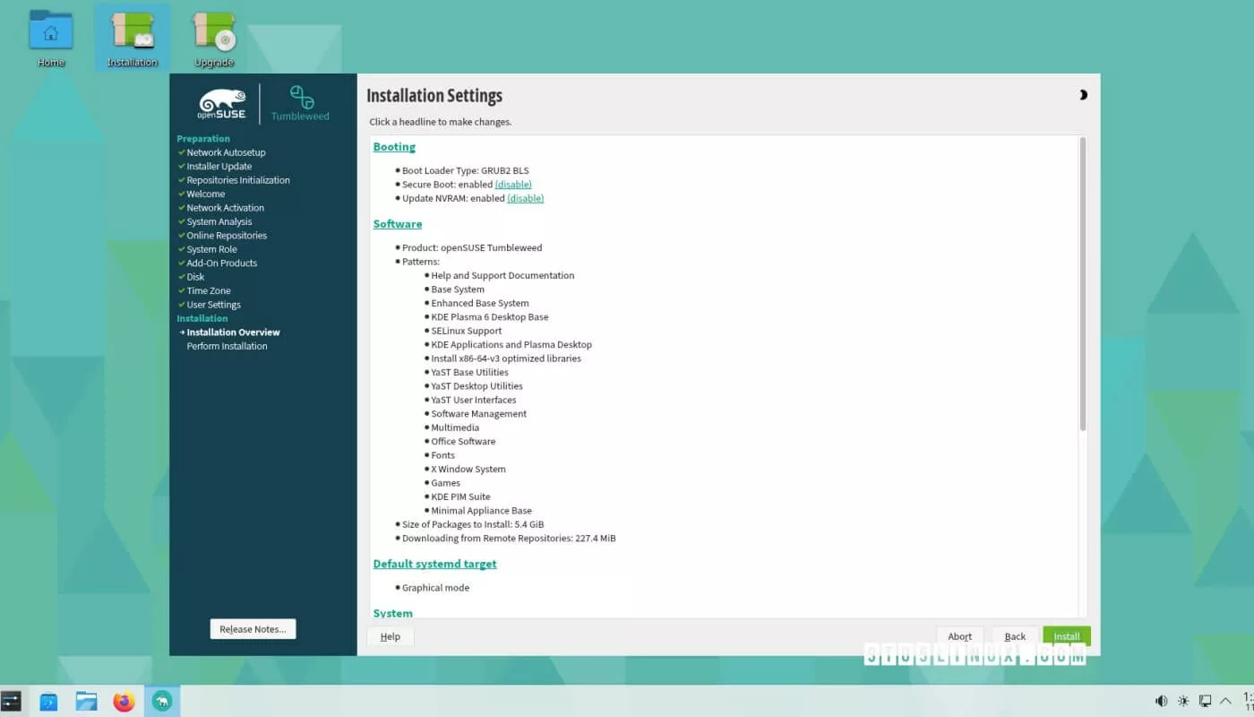This screenshot has height=717, width=1254.
Task: Click the green Install button
Action: (1066, 636)
